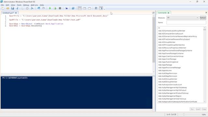
Task: Expand the Modules dropdown
Action: click(x=183, y=18)
